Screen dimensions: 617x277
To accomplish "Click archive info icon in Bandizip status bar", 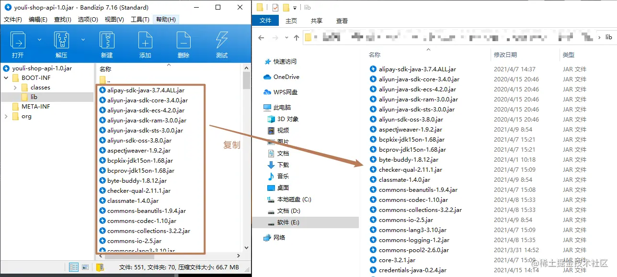I will [x=100, y=267].
